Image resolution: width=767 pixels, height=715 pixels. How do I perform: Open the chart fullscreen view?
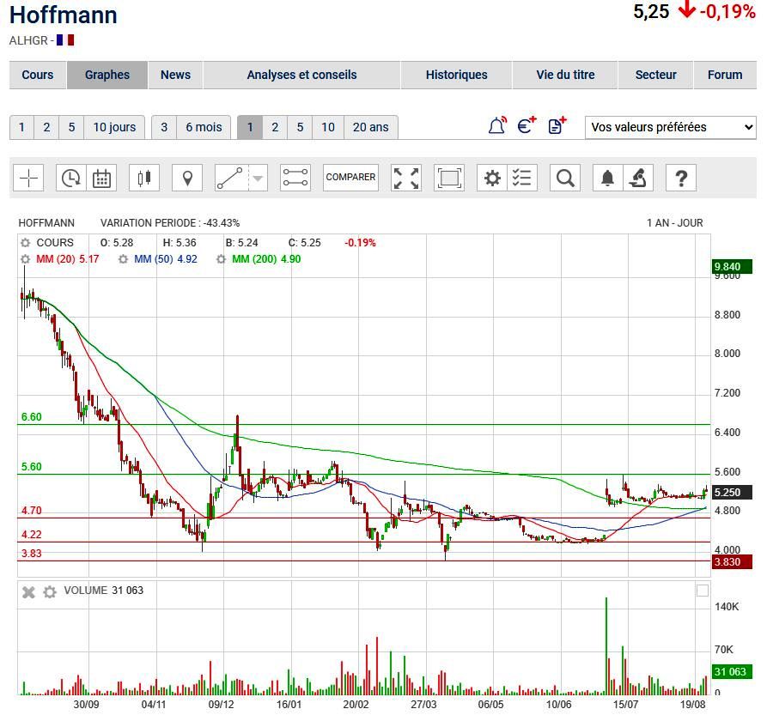pos(406,178)
